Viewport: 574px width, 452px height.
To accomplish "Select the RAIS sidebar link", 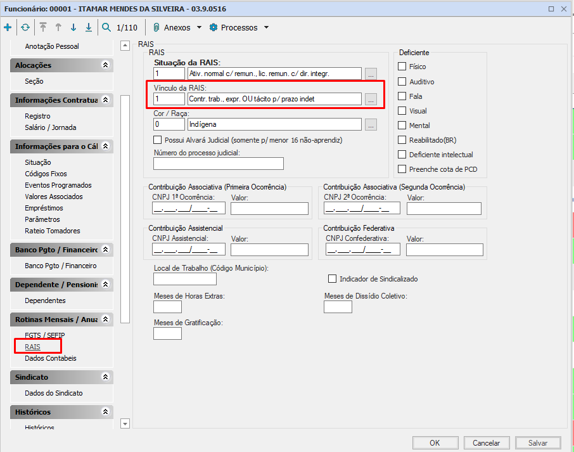I will tap(32, 347).
